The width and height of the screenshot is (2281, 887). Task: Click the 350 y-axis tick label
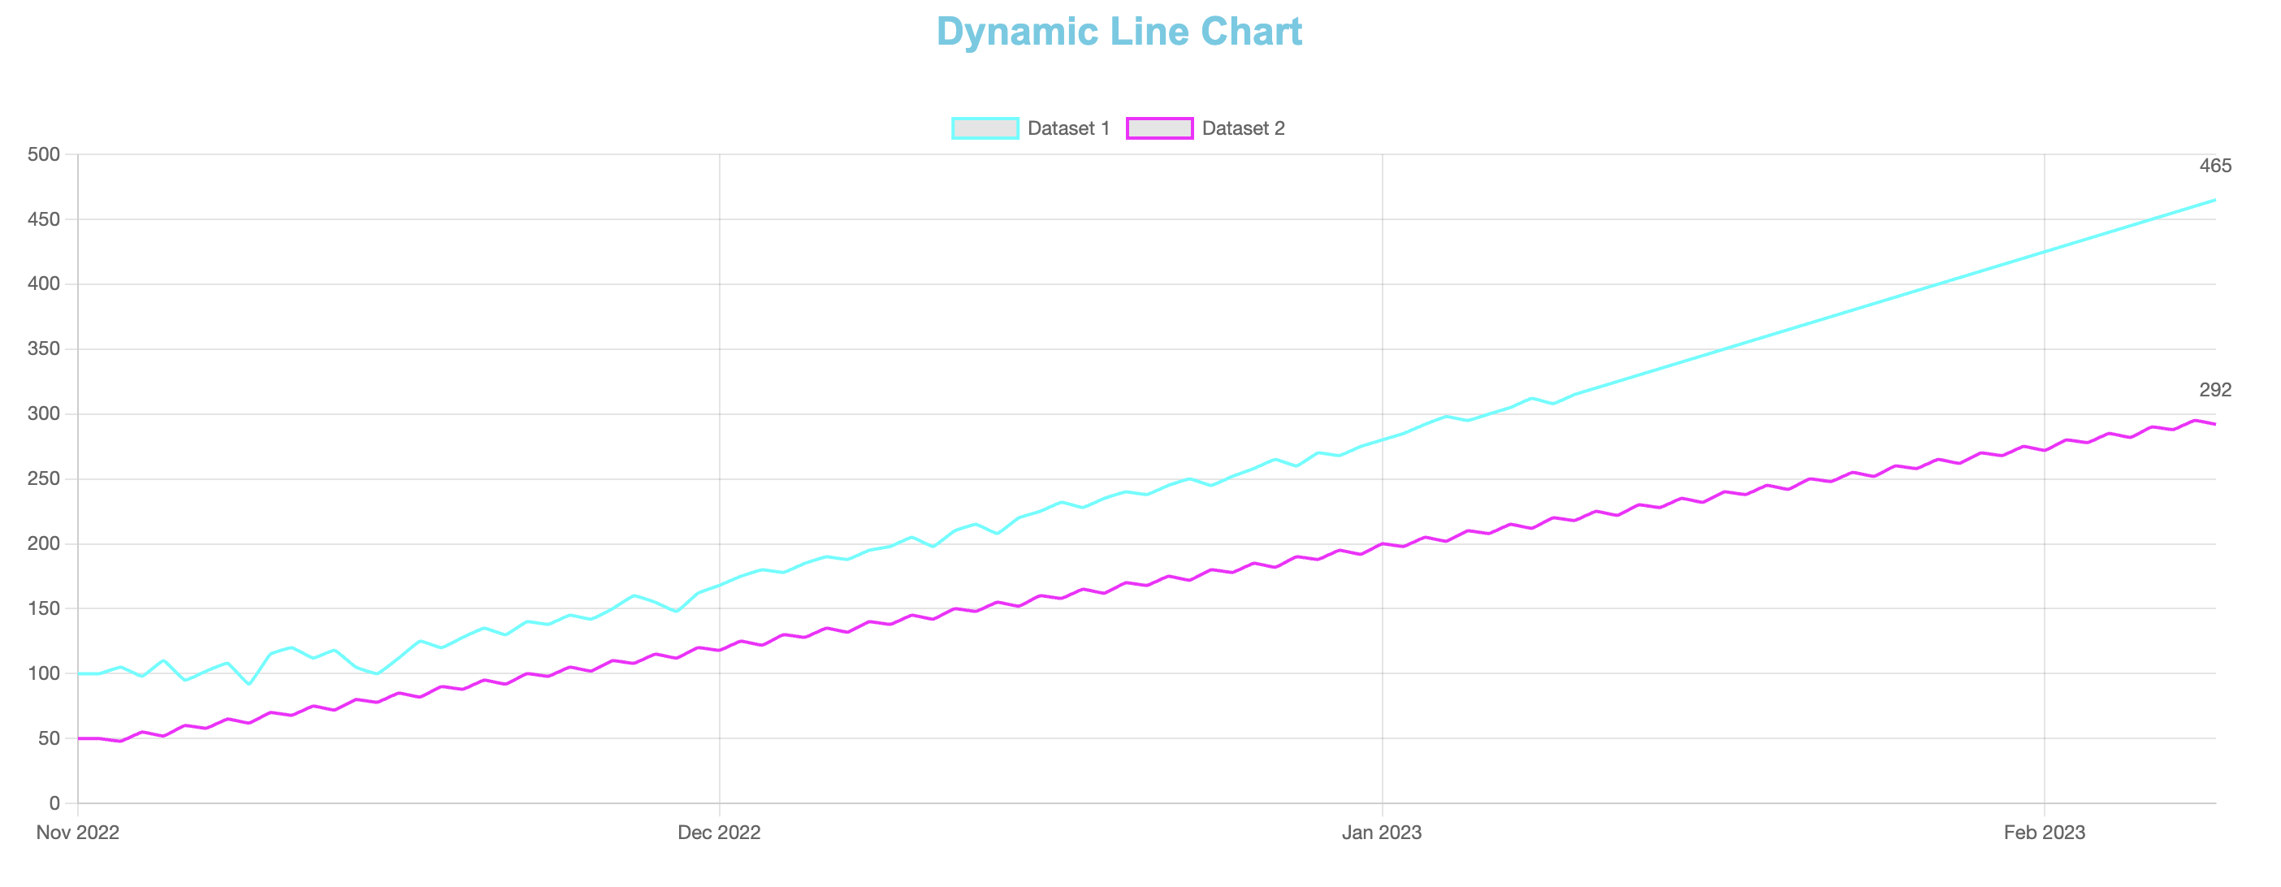[x=45, y=348]
